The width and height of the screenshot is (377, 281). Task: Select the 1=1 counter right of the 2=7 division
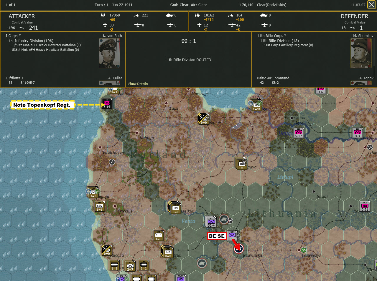(144, 265)
